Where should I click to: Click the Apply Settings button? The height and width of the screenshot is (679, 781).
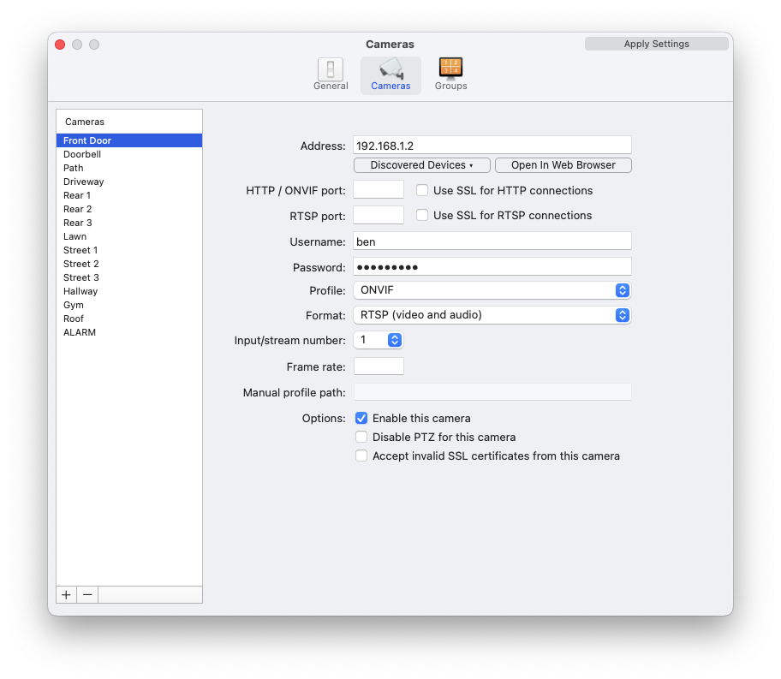pos(656,43)
